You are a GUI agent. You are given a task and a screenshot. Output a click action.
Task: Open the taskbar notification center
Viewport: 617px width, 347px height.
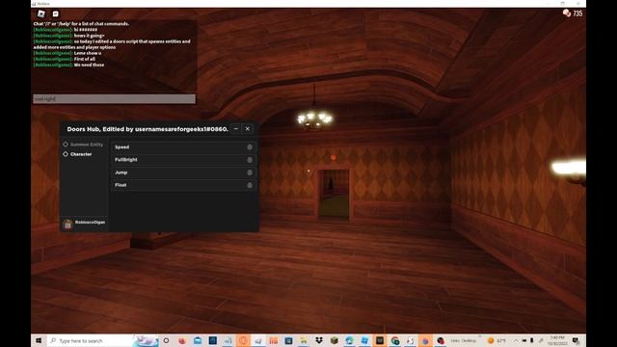[x=576, y=340]
